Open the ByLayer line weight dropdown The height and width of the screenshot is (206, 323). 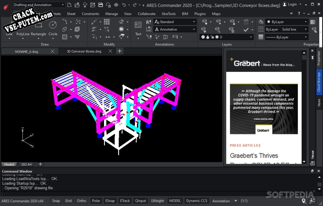[287, 37]
